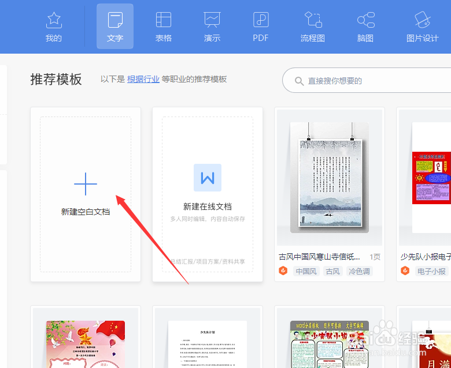451x368 pixels.
Task: Click the plus icon for blank document
Action: 86,184
